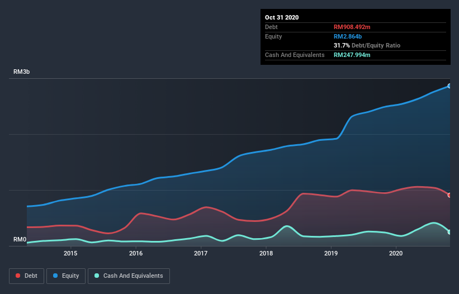Image resolution: width=459 pixels, height=294 pixels.
Task: Click the RM2.864b equity value
Action: coord(348,36)
